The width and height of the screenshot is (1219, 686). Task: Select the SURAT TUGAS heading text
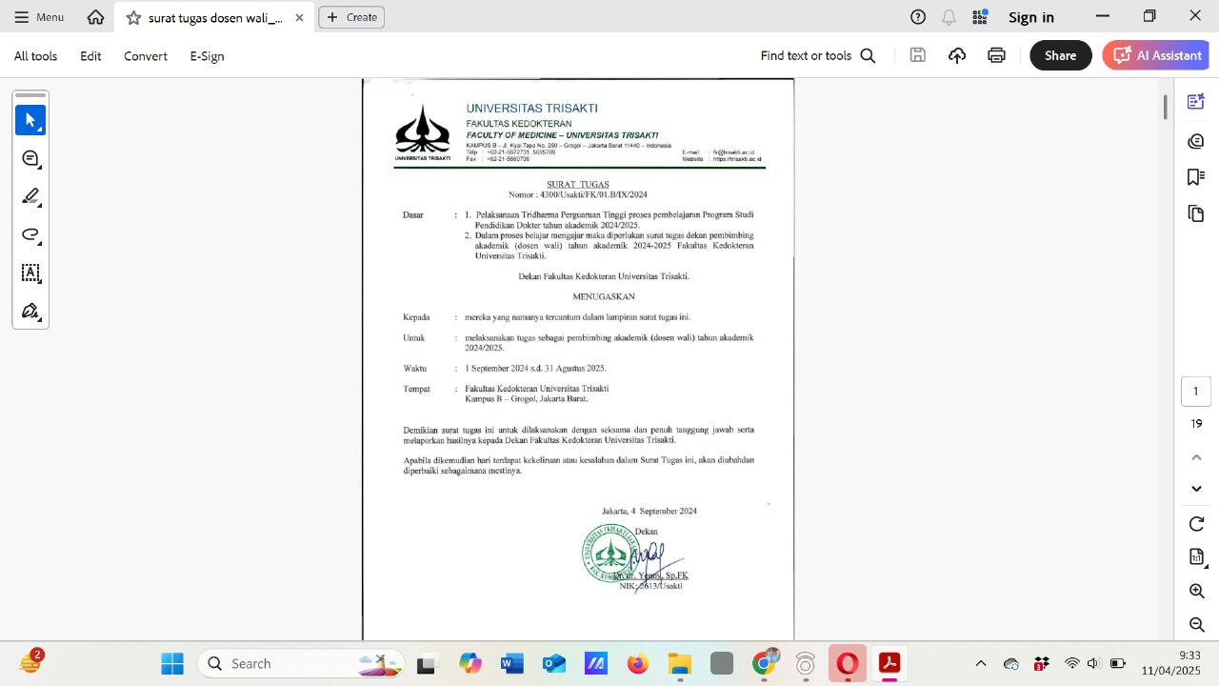click(577, 185)
